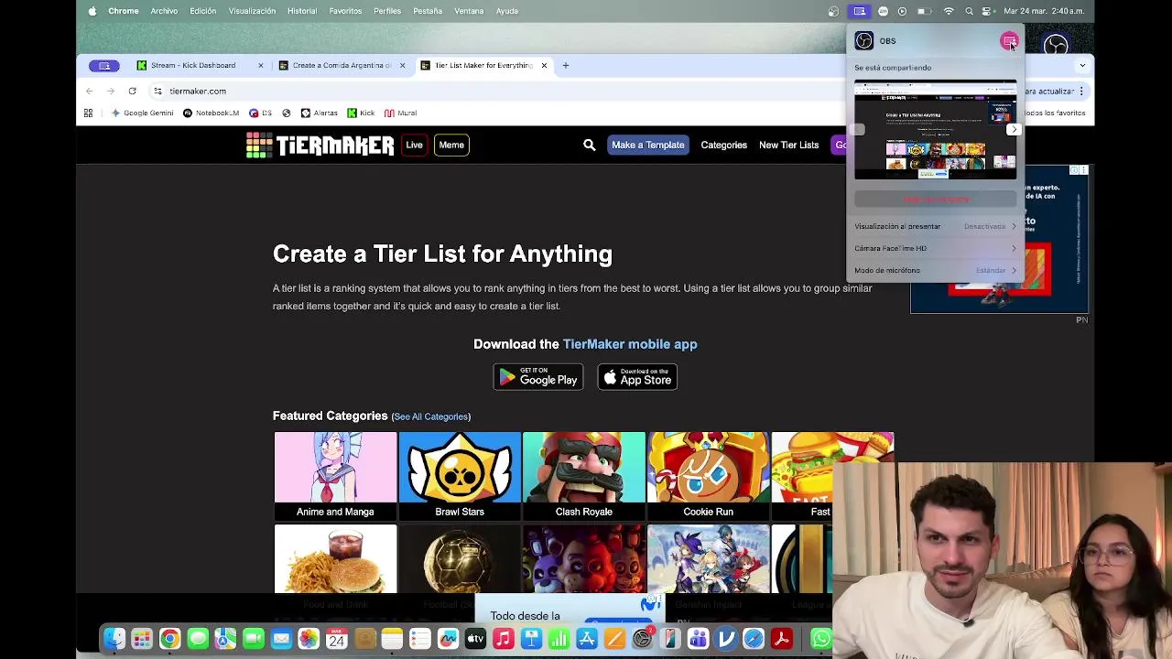Open the Alertas bookmark
Viewport: 1172px width, 659px height.
click(x=320, y=113)
